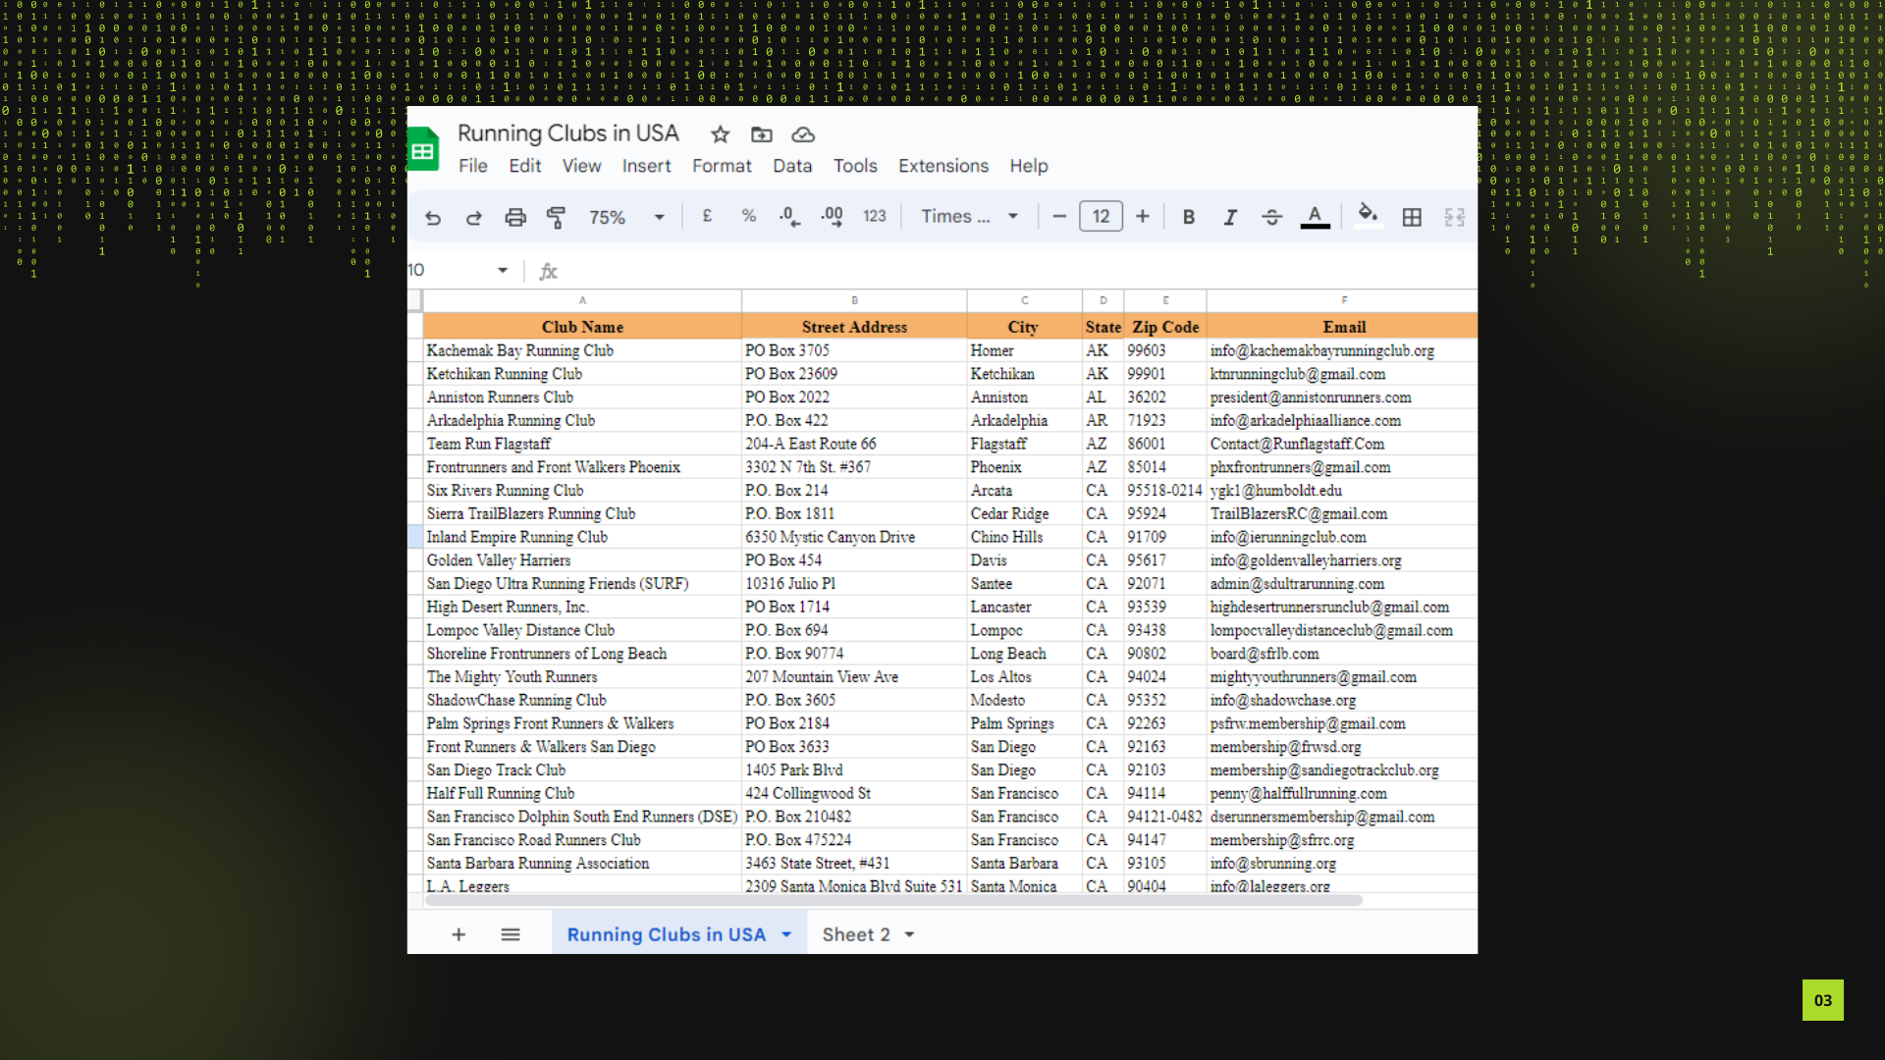Image resolution: width=1885 pixels, height=1060 pixels.
Task: Open the borders tool
Action: [1412, 217]
